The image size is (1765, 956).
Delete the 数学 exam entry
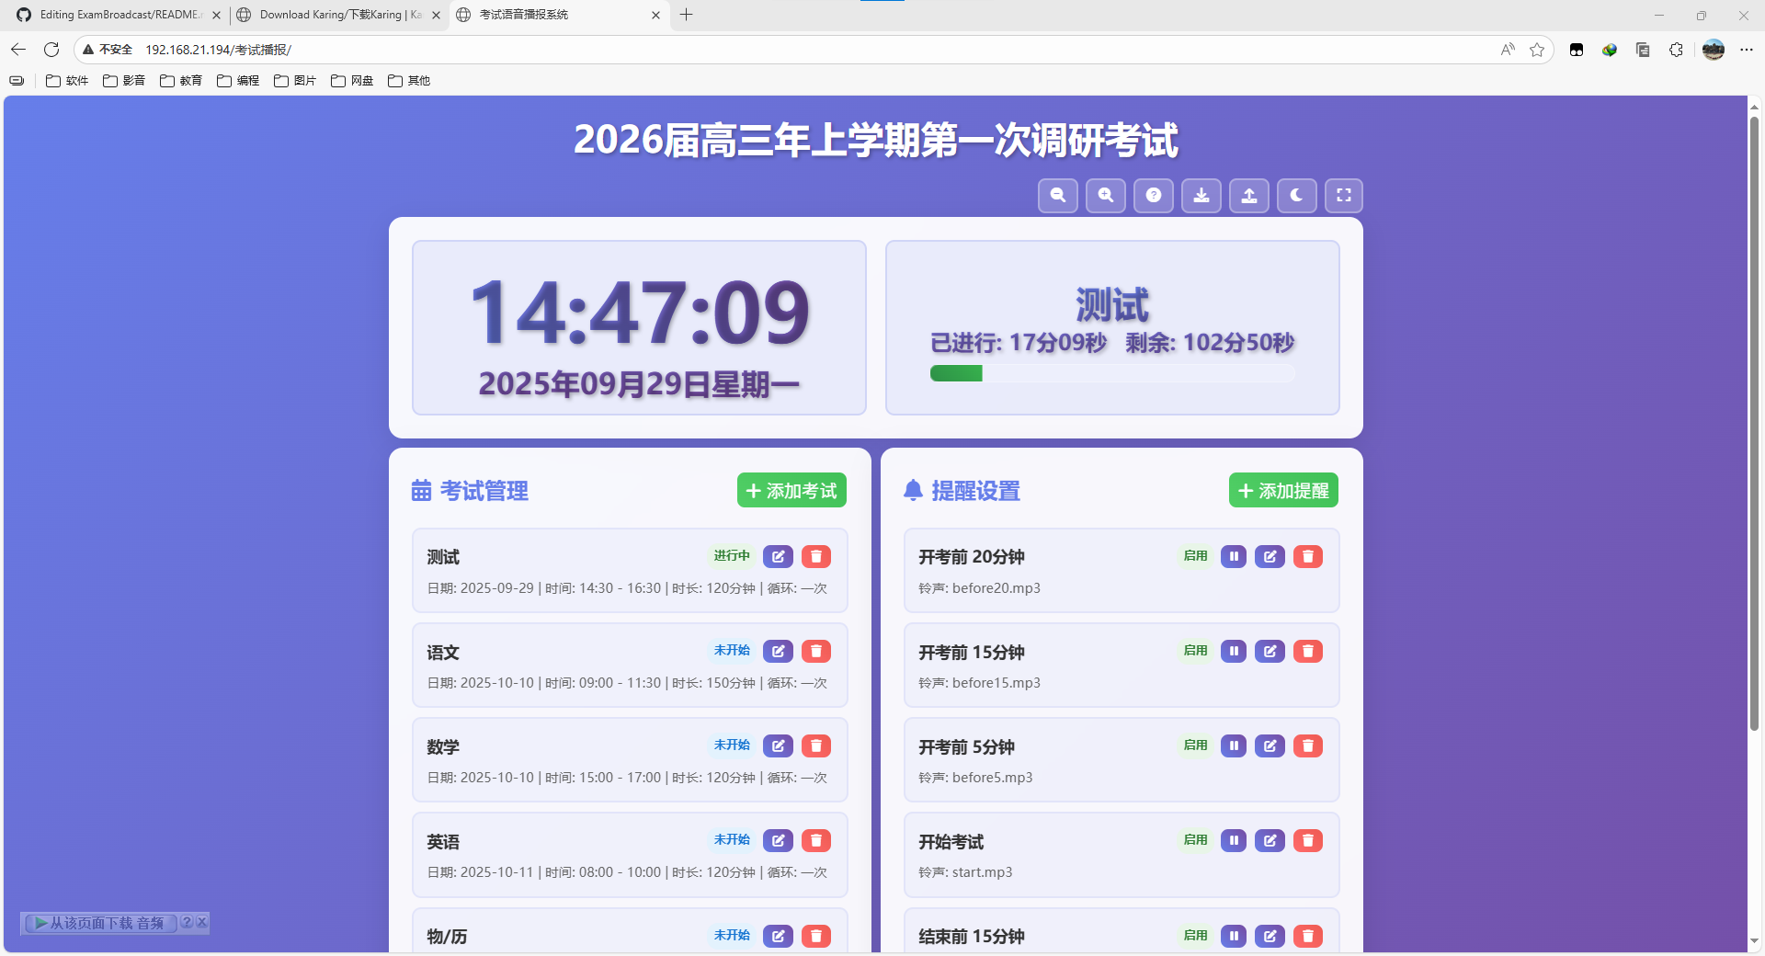[x=816, y=746]
